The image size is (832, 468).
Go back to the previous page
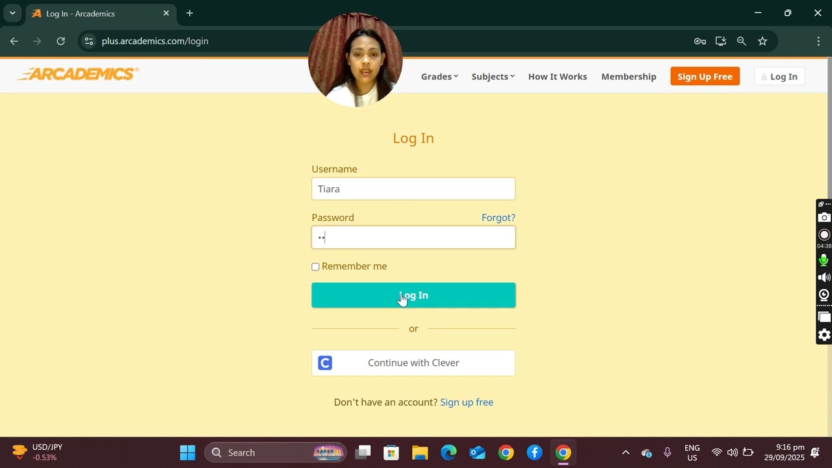coord(14,41)
